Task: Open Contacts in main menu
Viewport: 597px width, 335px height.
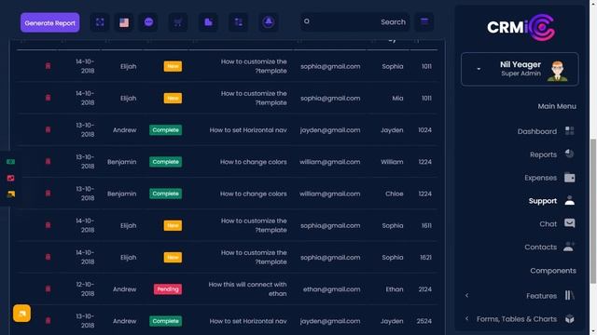Action: coord(540,248)
